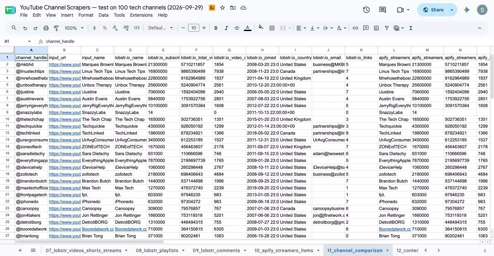The height and width of the screenshot is (256, 494).
Task: Print the spreadsheet
Action: [46, 28]
